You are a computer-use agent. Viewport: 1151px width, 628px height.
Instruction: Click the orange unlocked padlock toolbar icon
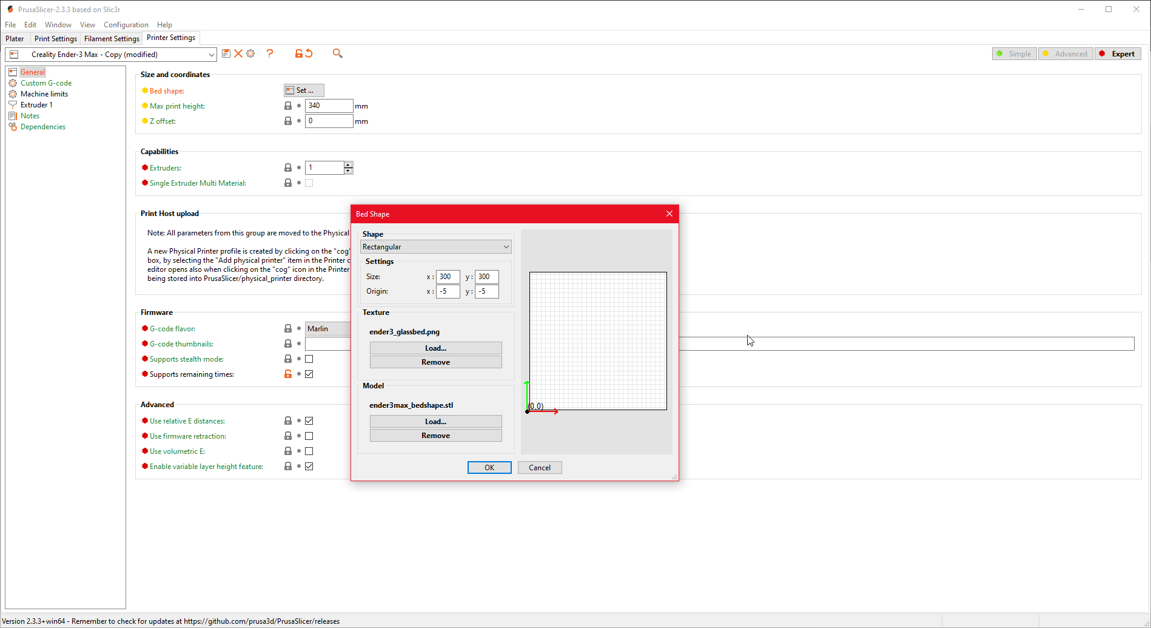click(x=298, y=53)
